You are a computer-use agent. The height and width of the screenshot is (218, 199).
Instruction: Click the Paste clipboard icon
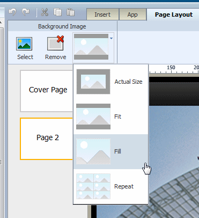click(x=70, y=12)
